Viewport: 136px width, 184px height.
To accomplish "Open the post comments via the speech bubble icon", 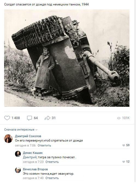I will tap(29, 118).
